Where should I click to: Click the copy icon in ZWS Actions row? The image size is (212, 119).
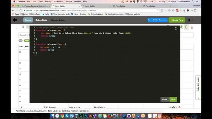173,107
